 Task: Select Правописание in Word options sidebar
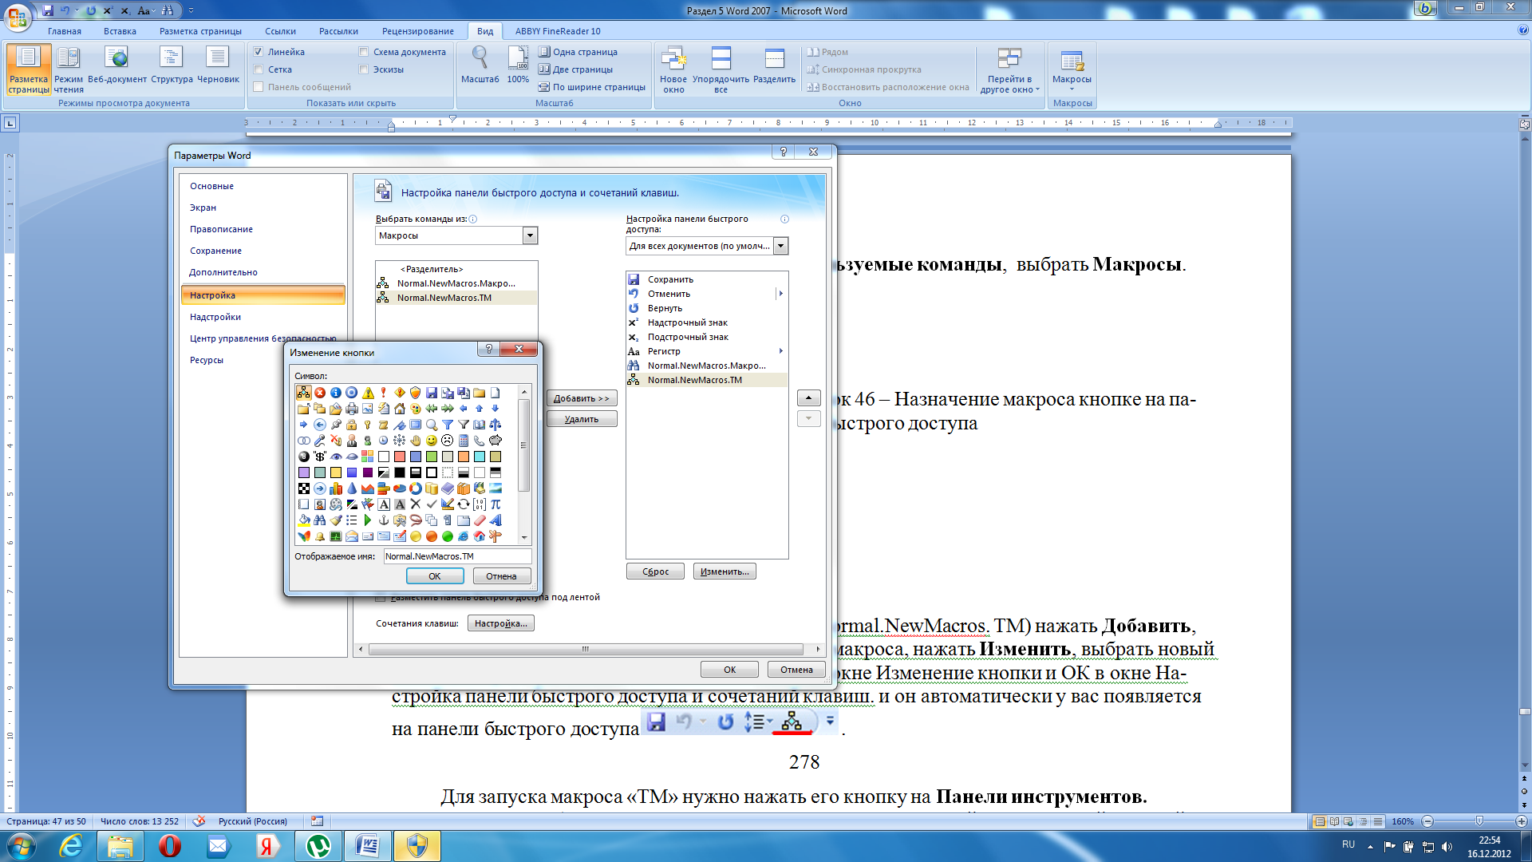(221, 229)
